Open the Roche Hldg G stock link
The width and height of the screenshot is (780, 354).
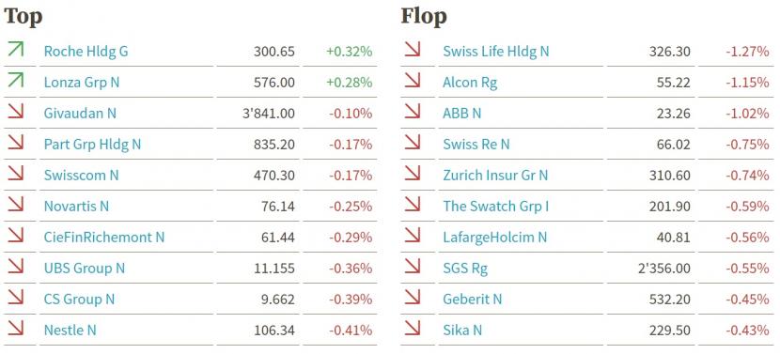(x=86, y=52)
